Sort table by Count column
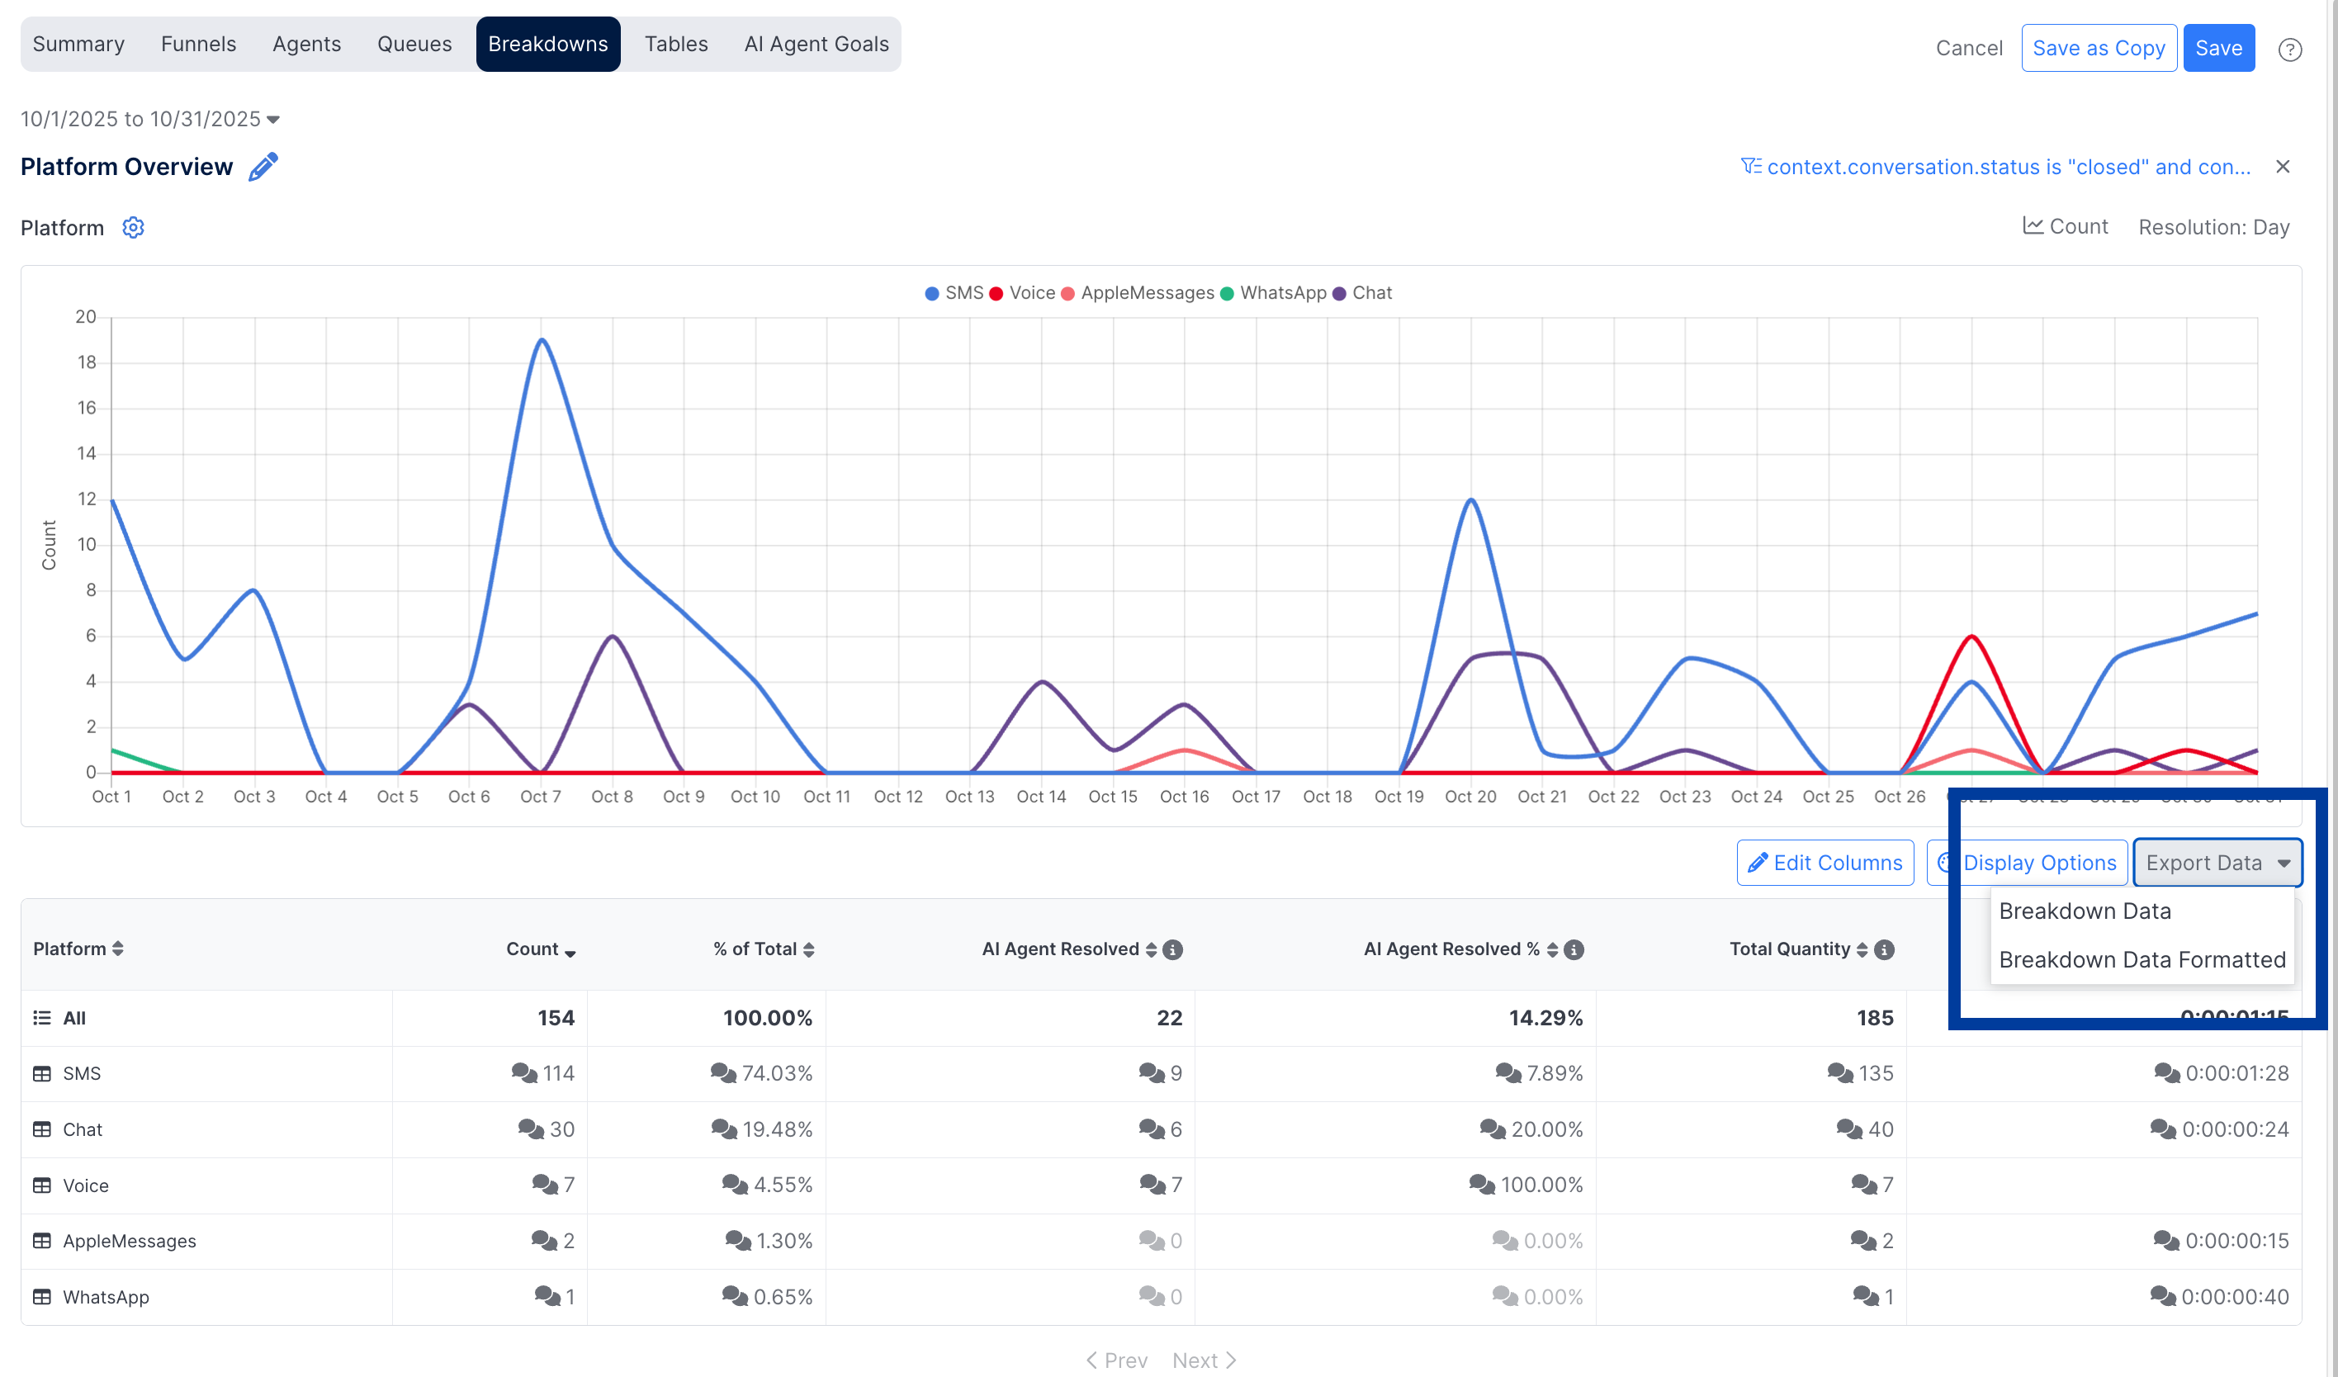The image size is (2338, 1377). coord(540,949)
